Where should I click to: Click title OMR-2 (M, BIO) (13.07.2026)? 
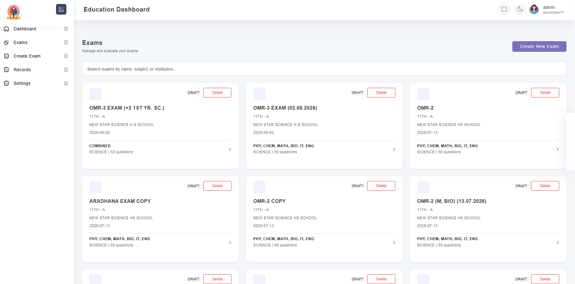click(x=452, y=201)
